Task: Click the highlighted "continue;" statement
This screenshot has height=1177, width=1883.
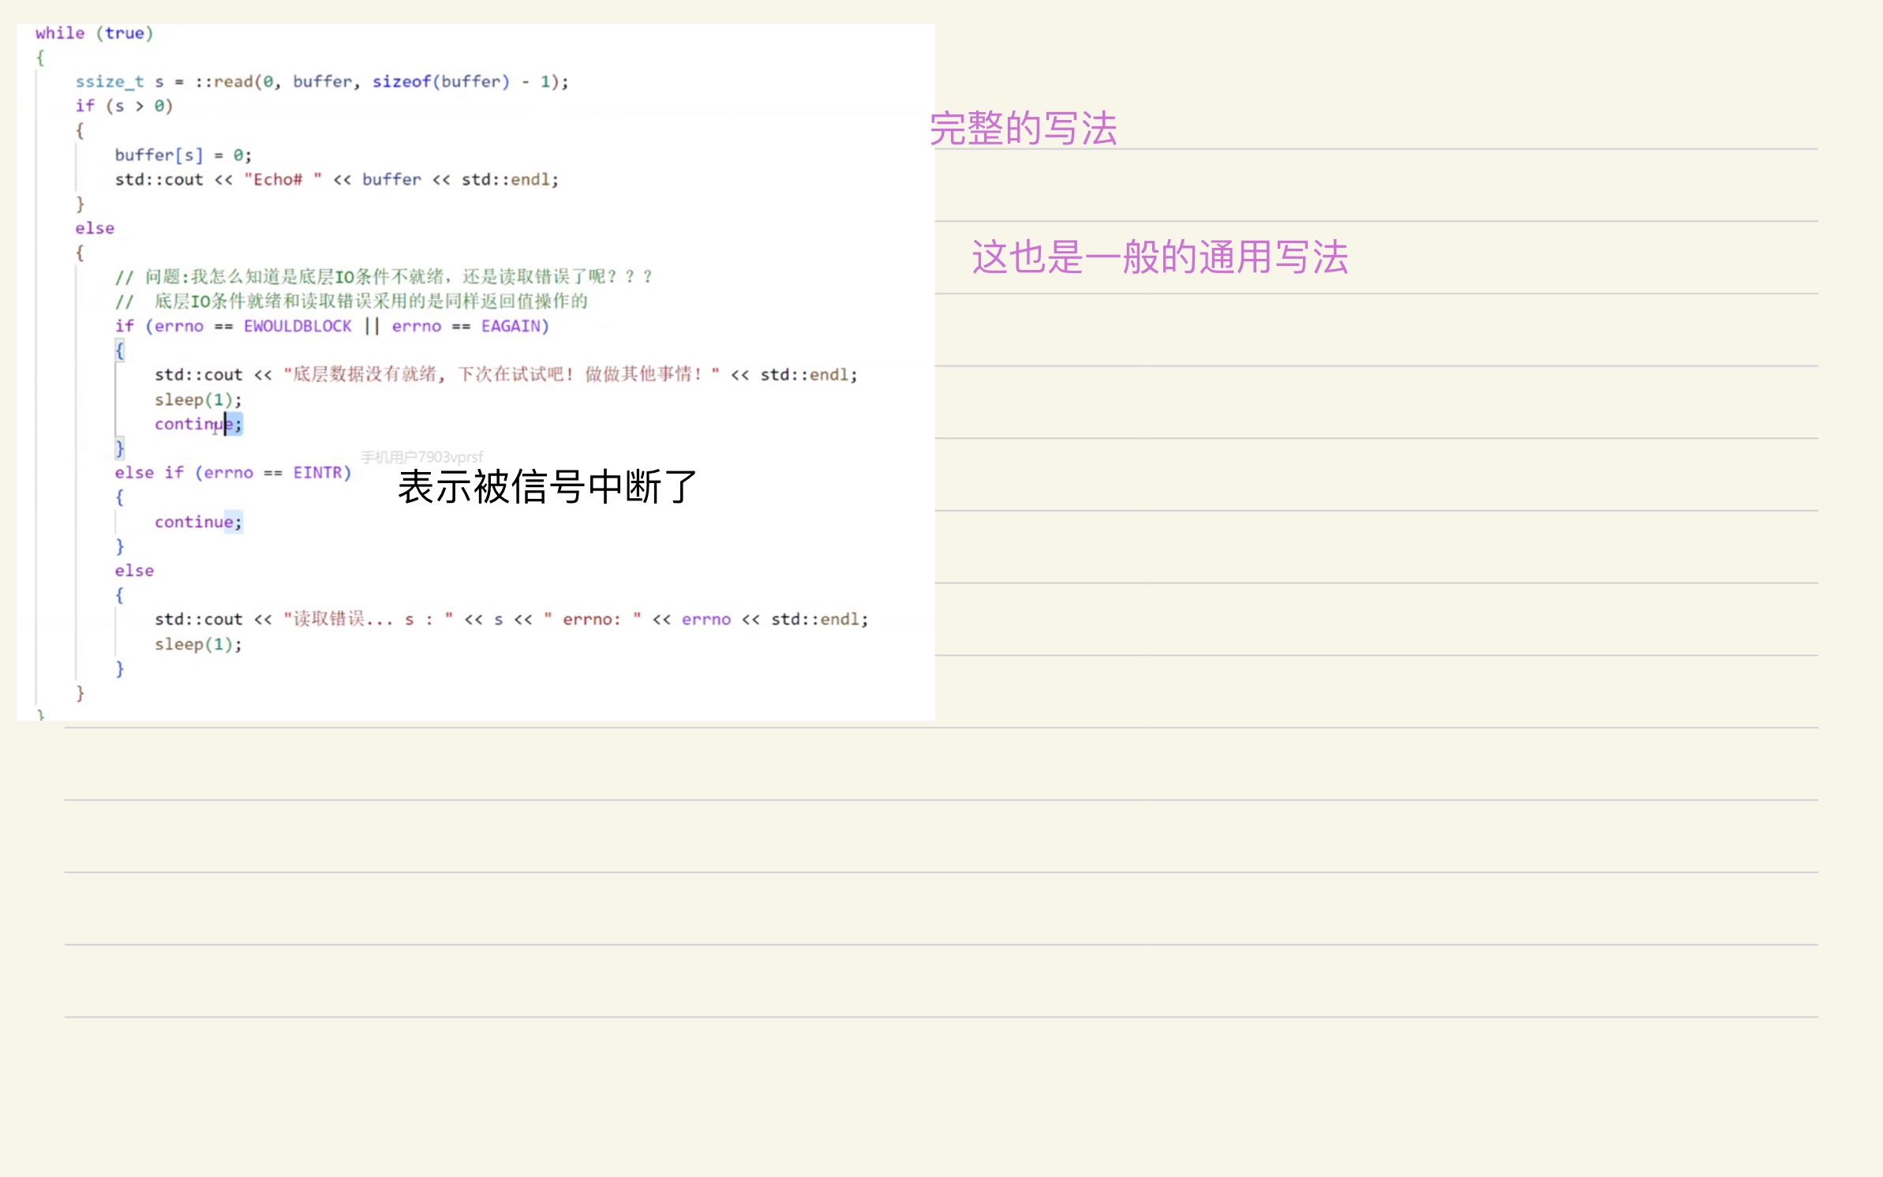Action: tap(197, 424)
